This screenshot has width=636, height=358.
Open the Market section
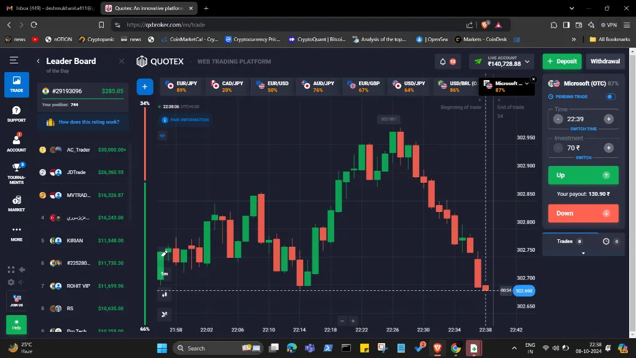point(17,203)
